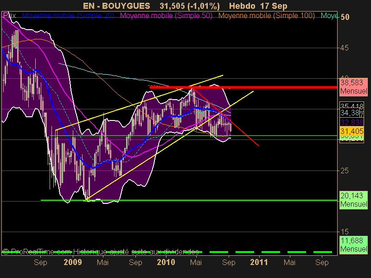Select Moyenne mobile (Simple 50) legend entry
This screenshot has width=371, height=278.
[166, 16]
